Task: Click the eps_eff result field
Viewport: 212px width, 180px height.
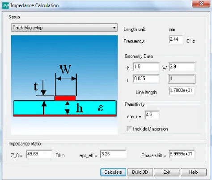Action: (x=113, y=154)
